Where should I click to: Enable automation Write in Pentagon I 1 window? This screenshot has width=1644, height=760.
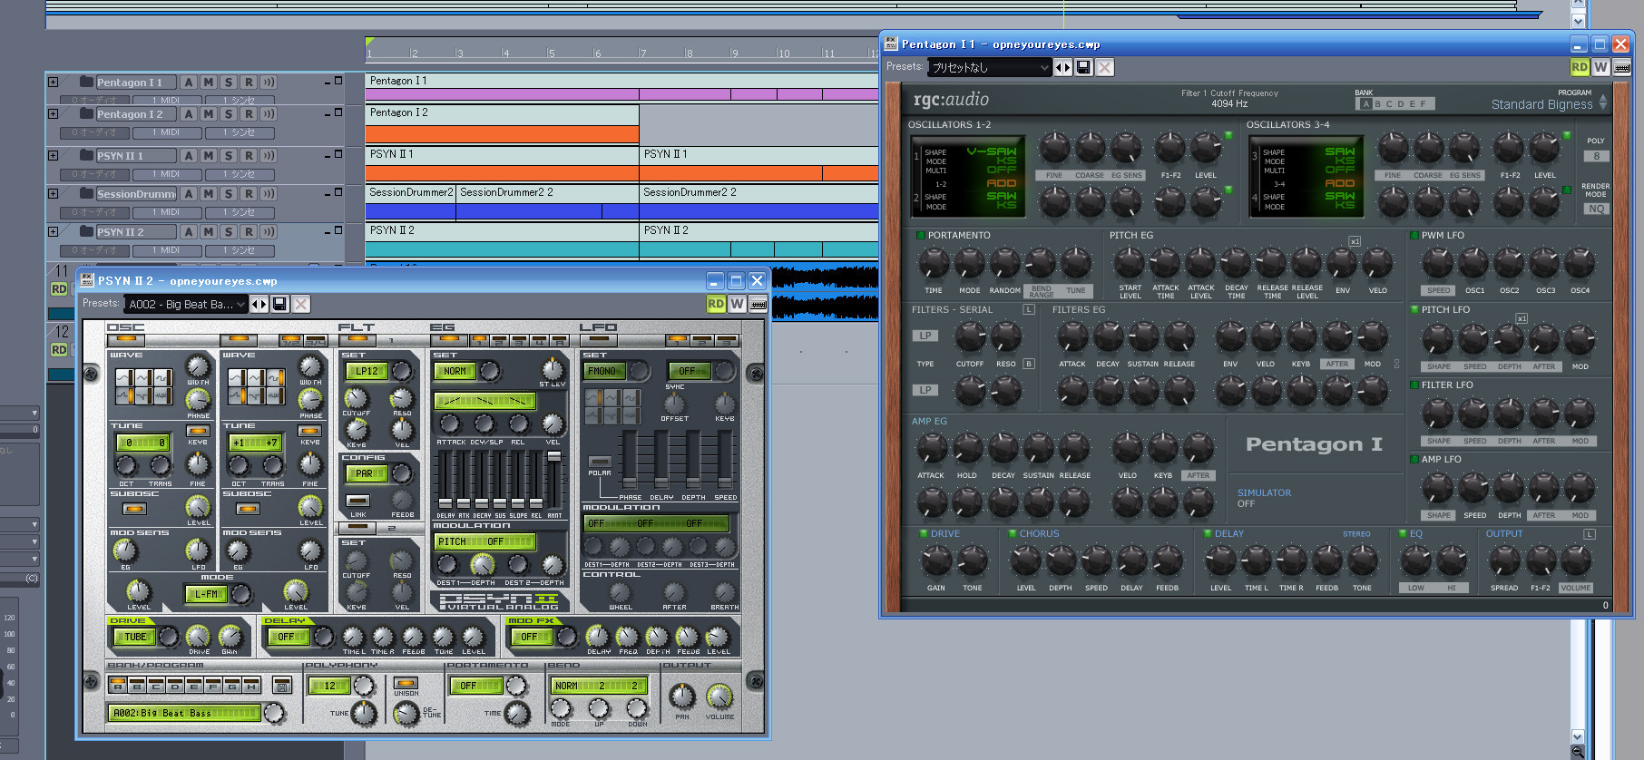coord(1600,67)
